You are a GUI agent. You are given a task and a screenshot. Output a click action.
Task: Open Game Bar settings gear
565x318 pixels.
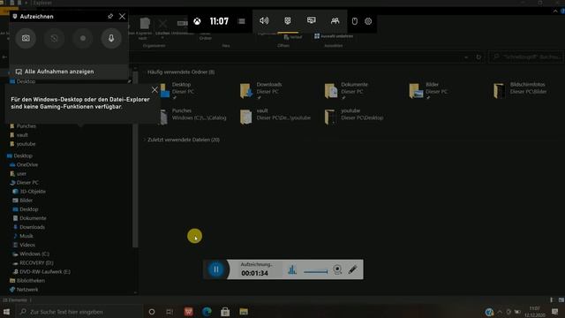click(368, 21)
